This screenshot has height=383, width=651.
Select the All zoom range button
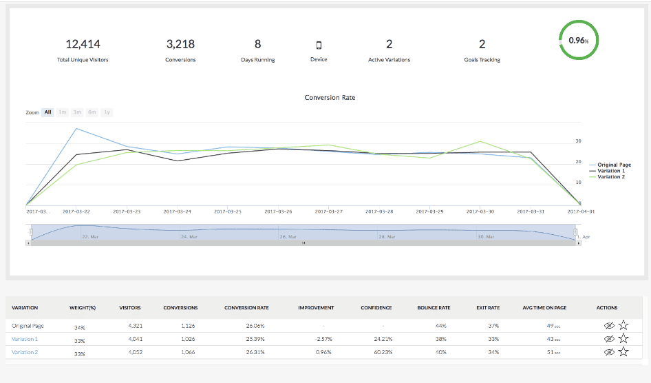pyautogui.click(x=48, y=112)
